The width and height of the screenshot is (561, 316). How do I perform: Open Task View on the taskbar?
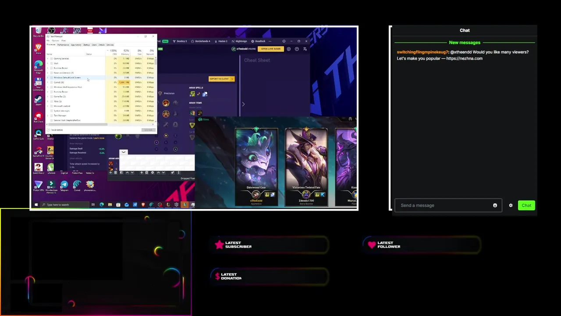pyautogui.click(x=93, y=205)
